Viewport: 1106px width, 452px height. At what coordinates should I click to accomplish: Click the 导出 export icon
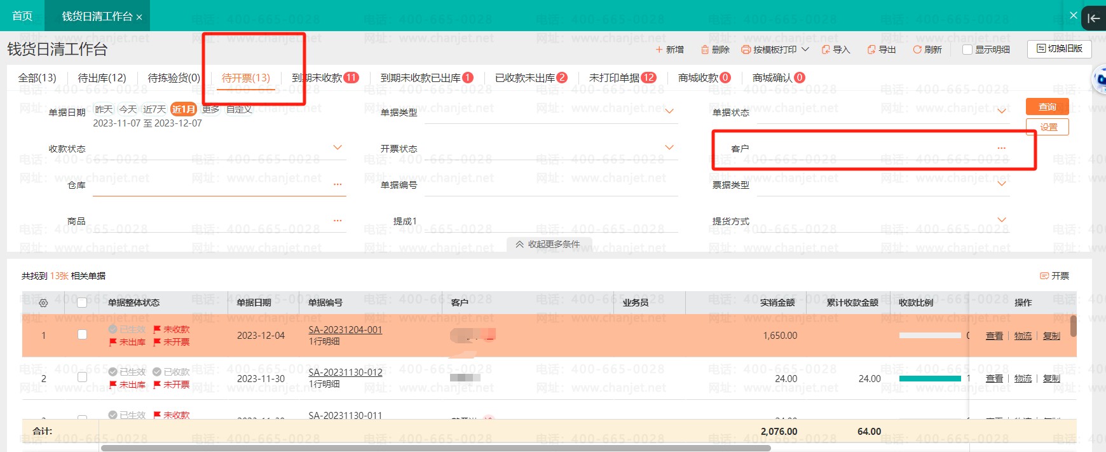click(871, 50)
